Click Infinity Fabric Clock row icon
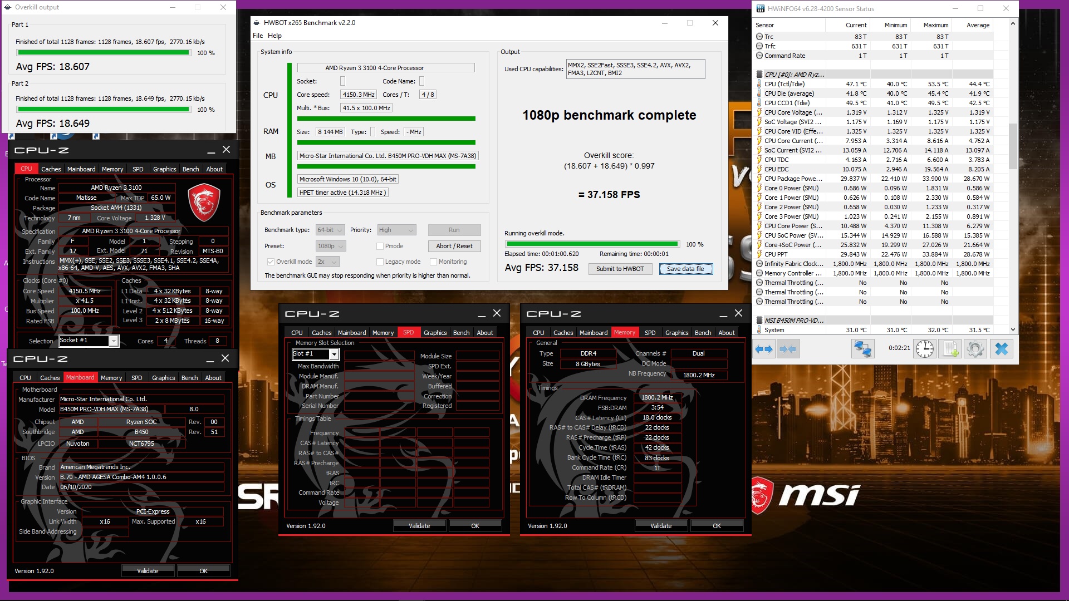 coord(759,264)
